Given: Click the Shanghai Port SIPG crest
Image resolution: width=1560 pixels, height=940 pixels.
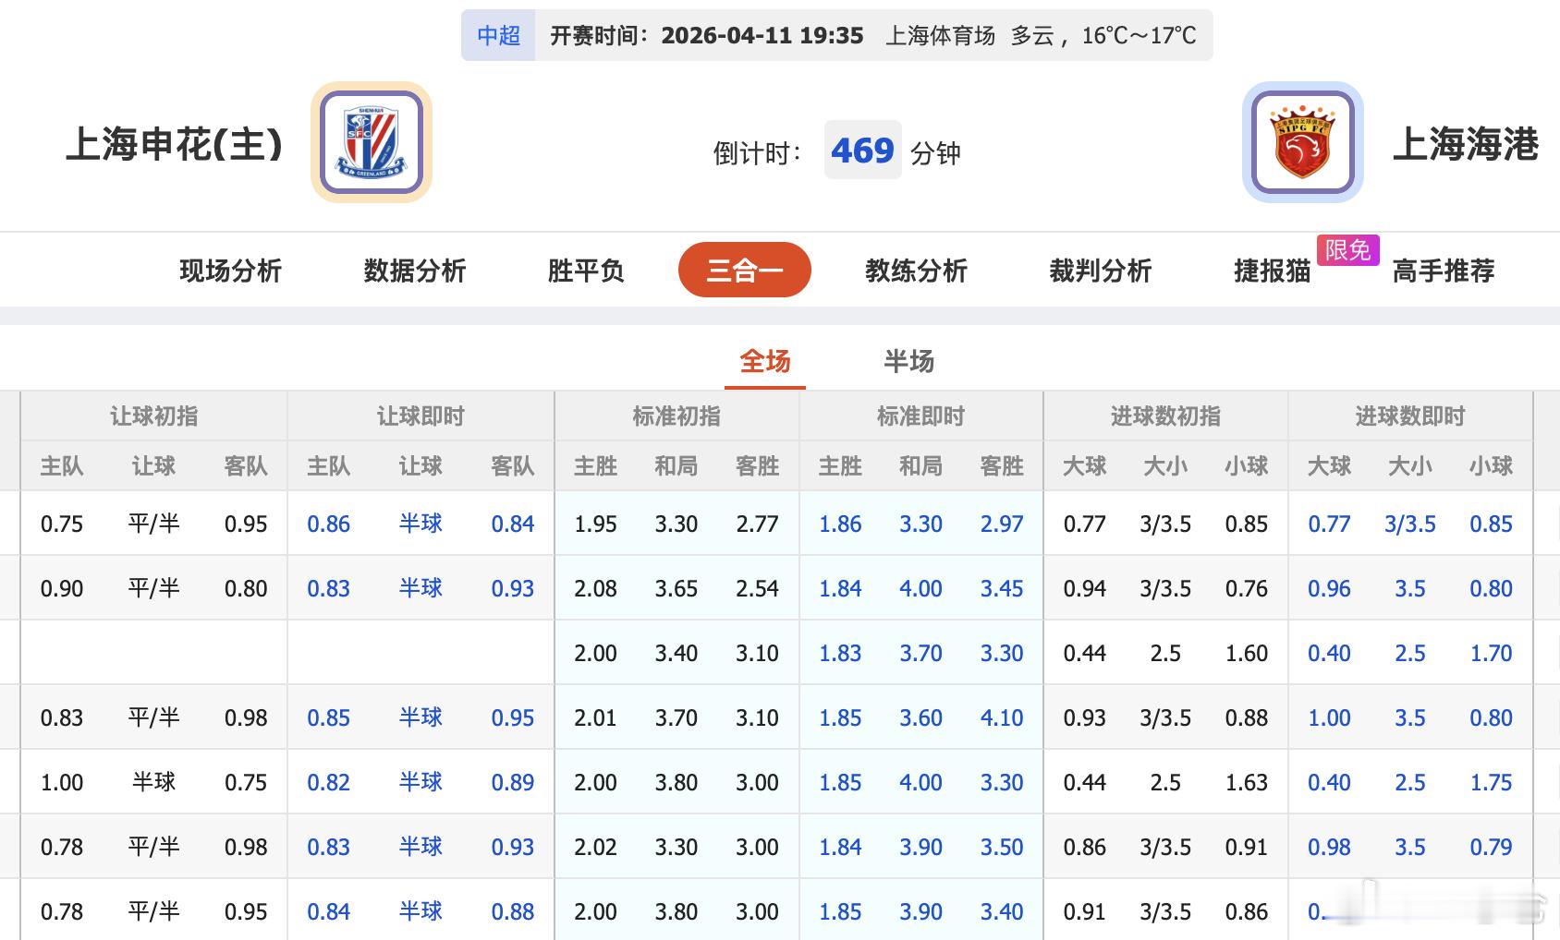Looking at the screenshot, I should [x=1303, y=142].
